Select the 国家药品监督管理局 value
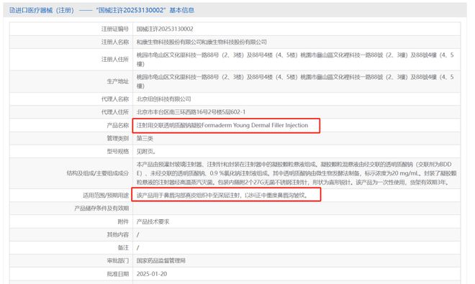The width and height of the screenshot is (475, 284). tap(161, 261)
